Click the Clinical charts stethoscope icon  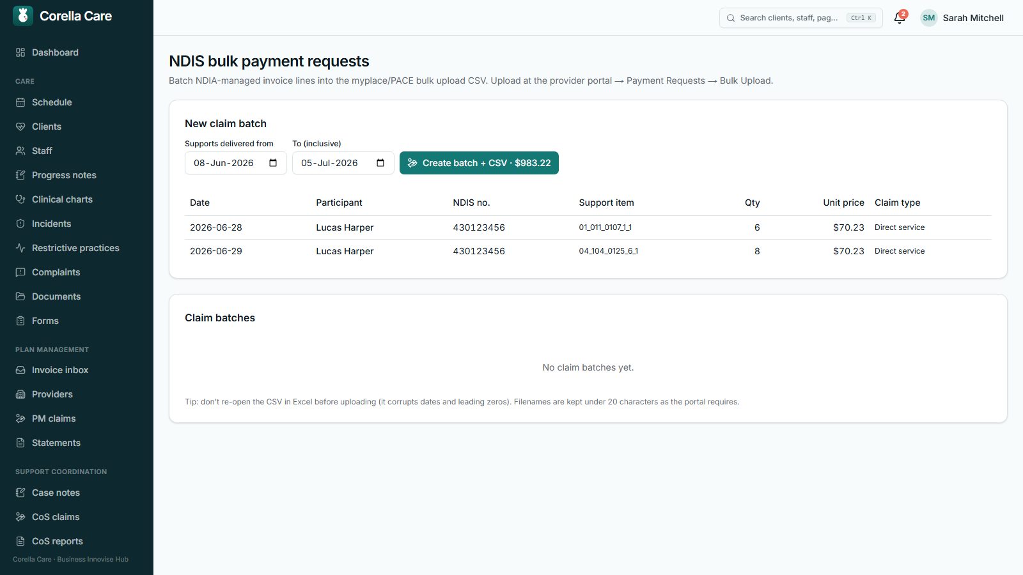coord(20,199)
